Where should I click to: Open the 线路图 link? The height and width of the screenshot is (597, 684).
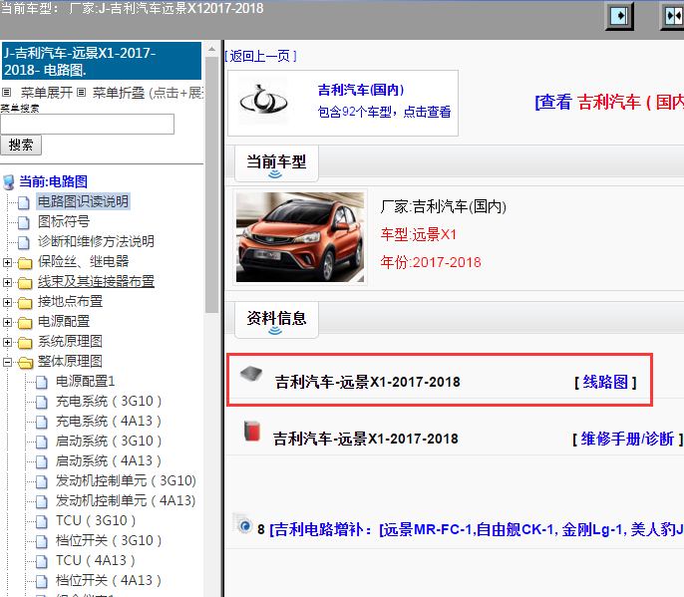pos(605,382)
